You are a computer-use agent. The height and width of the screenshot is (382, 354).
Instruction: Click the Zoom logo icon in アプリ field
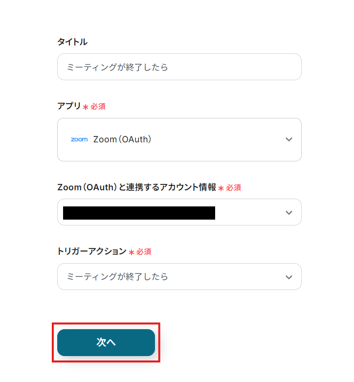[79, 139]
